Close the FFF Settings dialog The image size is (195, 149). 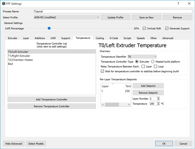tap(189, 4)
